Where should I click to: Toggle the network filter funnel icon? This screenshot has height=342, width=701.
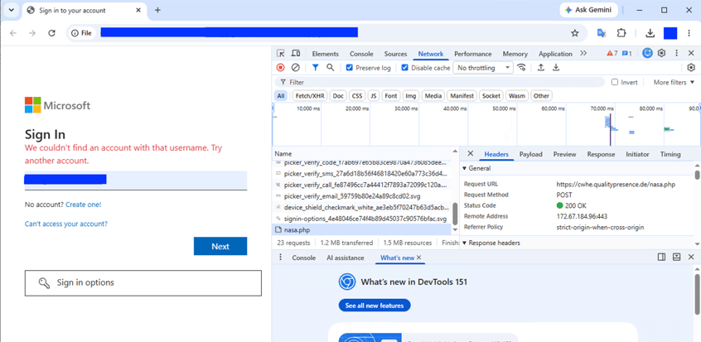point(315,68)
